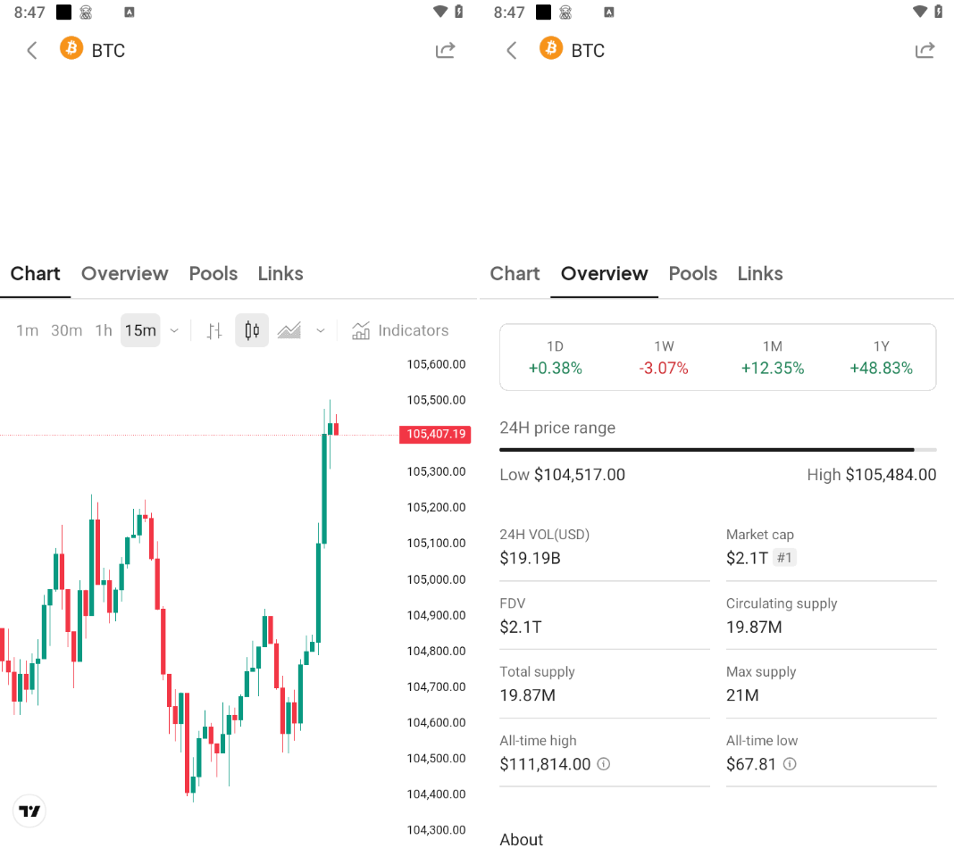Tap Bitcoin logo on right screen header
This screenshot has height=848, width=954.
(x=550, y=48)
